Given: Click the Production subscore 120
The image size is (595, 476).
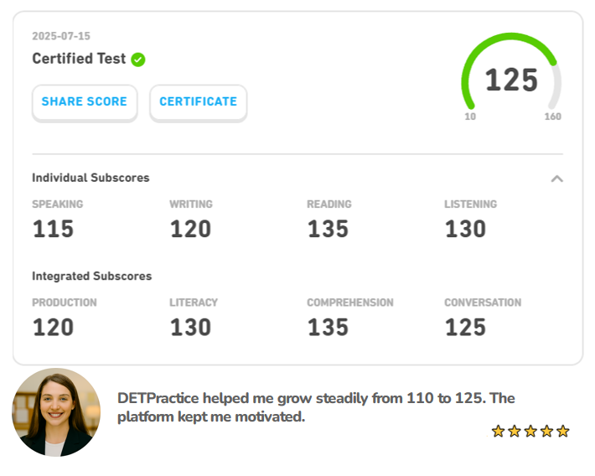Looking at the screenshot, I should [53, 327].
